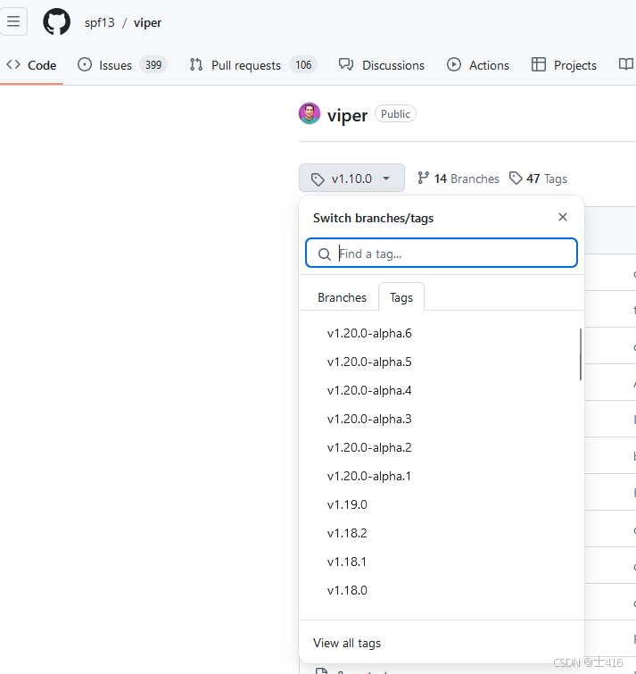Click the Public visibility badge
The height and width of the screenshot is (674, 636).
(395, 114)
